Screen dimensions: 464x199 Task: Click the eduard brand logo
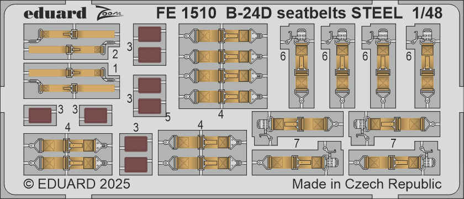tap(55, 13)
